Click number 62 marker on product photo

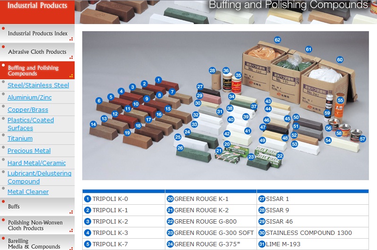[277, 40]
